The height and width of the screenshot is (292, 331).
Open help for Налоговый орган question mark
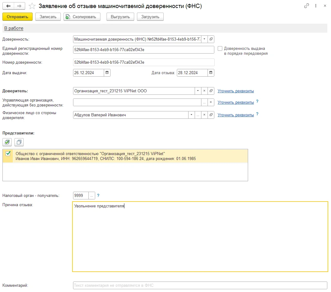(x=98, y=195)
